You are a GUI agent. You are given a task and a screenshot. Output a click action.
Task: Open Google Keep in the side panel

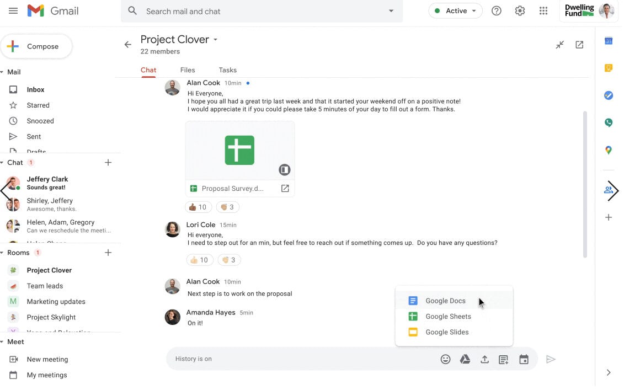click(608, 68)
